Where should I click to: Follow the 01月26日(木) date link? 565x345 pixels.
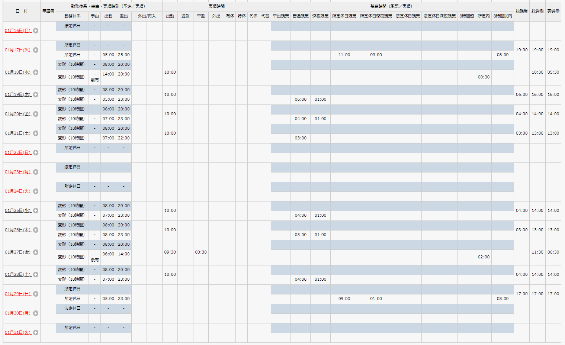(18, 230)
